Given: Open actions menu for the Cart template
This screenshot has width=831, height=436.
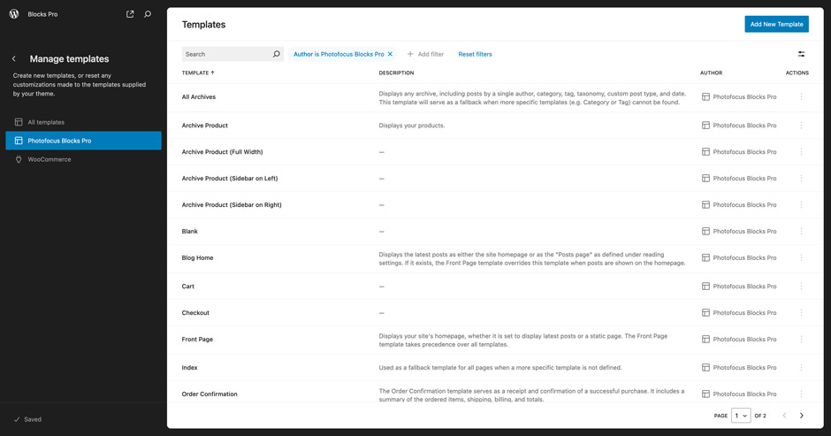Looking at the screenshot, I should coord(801,287).
